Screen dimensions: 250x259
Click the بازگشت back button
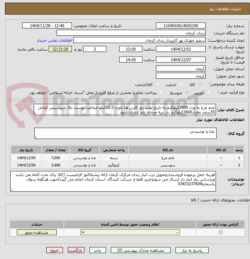click(76, 250)
